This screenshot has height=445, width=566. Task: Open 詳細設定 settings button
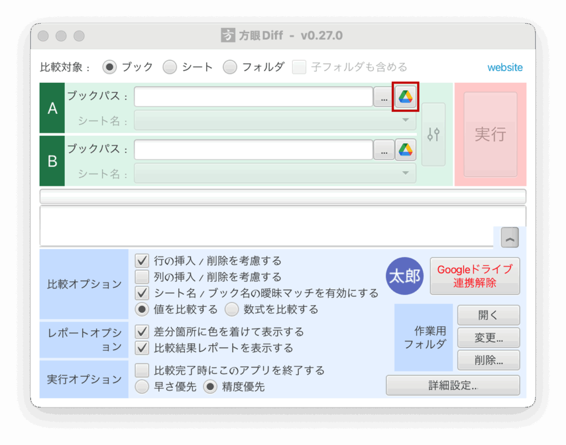[x=453, y=385]
